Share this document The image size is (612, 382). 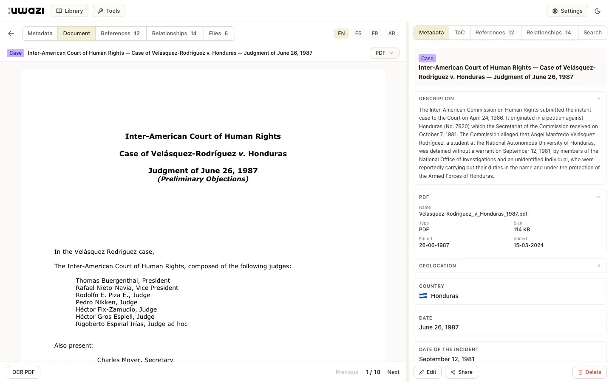click(x=461, y=372)
